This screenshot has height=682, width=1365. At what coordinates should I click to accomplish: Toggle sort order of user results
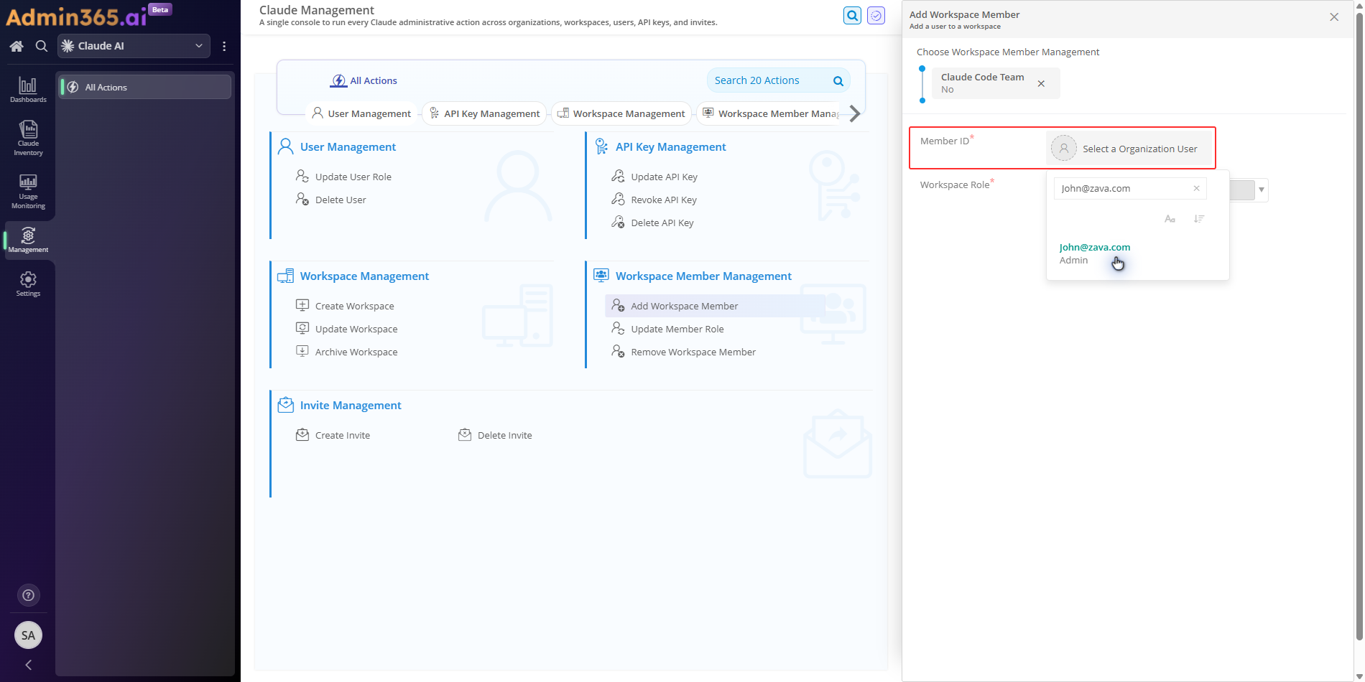pyautogui.click(x=1199, y=218)
